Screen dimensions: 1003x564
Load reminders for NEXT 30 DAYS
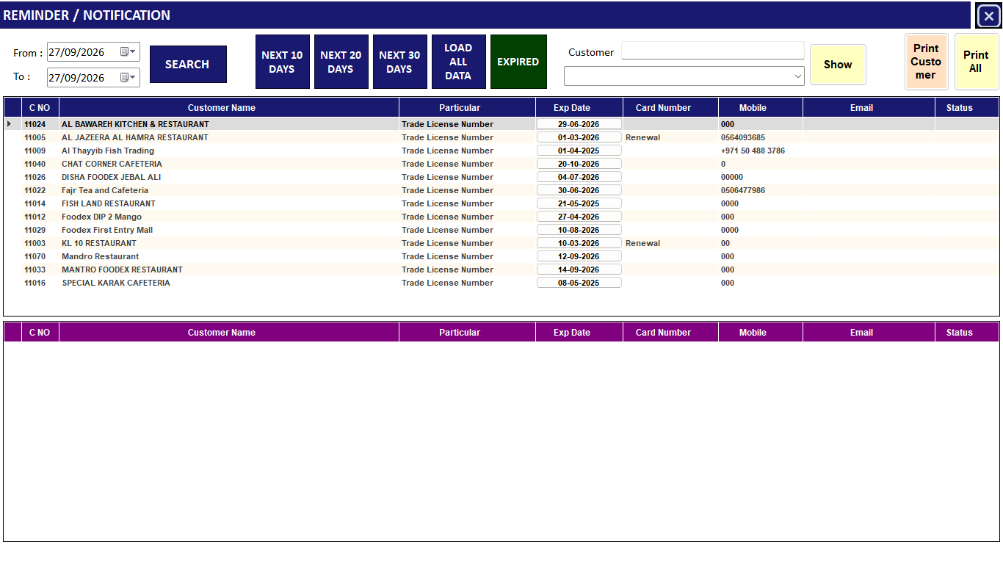click(399, 62)
